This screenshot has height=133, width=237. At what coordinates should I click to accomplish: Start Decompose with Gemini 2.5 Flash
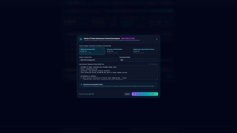coord(145,94)
